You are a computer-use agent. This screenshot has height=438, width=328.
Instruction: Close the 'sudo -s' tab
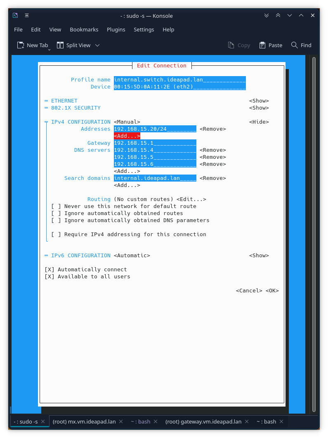click(43, 421)
